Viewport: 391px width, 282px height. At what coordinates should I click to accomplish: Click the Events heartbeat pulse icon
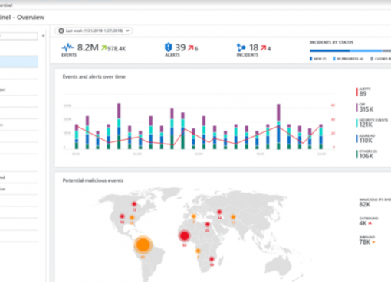(67, 47)
